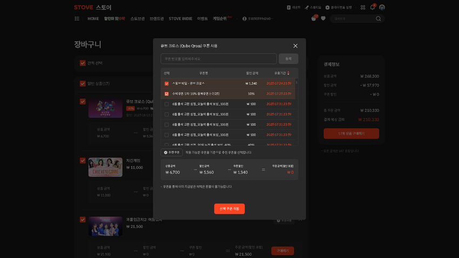The image size is (459, 258).
Task: Click the ₩ 1,240 discount amount
Action: tap(251, 84)
